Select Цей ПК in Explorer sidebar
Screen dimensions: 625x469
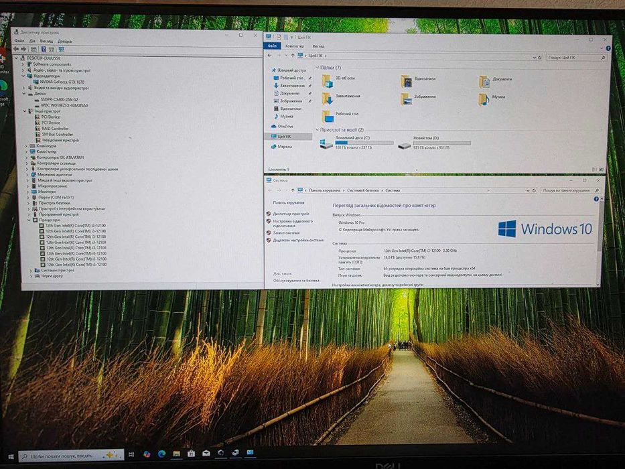[x=284, y=137]
